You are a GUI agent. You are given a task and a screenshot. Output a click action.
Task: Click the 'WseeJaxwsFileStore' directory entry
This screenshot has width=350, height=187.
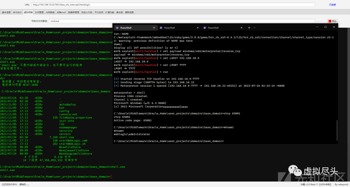(74, 150)
